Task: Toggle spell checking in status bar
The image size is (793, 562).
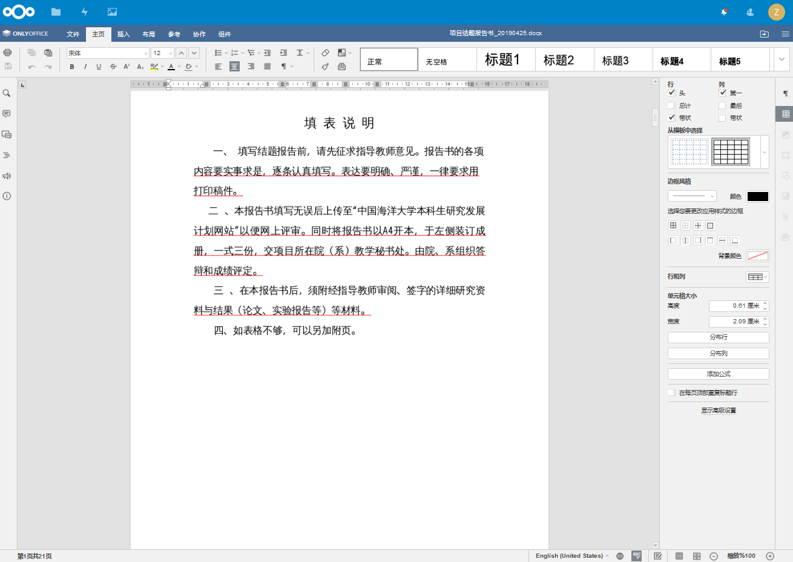Action: pos(636,556)
